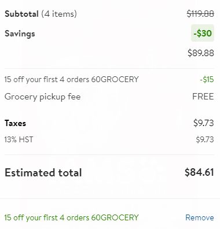Click the green -$15 discount amount
The height and width of the screenshot is (229, 220).
[x=207, y=79]
